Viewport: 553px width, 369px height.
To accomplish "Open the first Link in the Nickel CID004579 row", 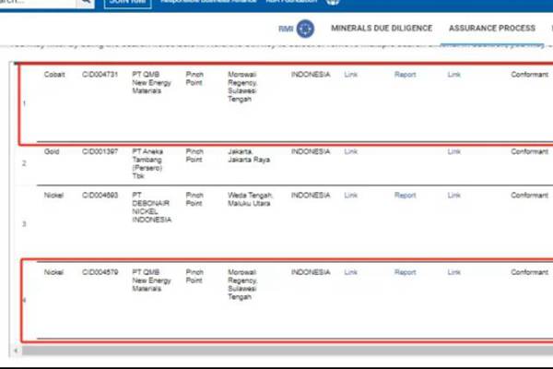I will (x=350, y=272).
